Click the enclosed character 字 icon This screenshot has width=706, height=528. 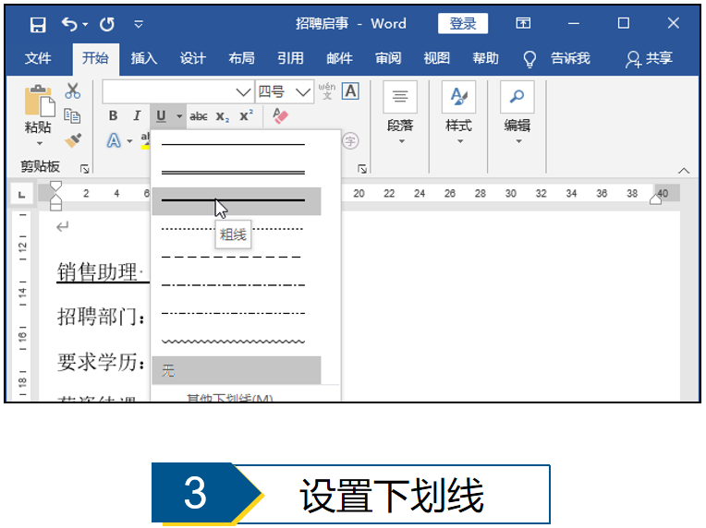coord(351,141)
